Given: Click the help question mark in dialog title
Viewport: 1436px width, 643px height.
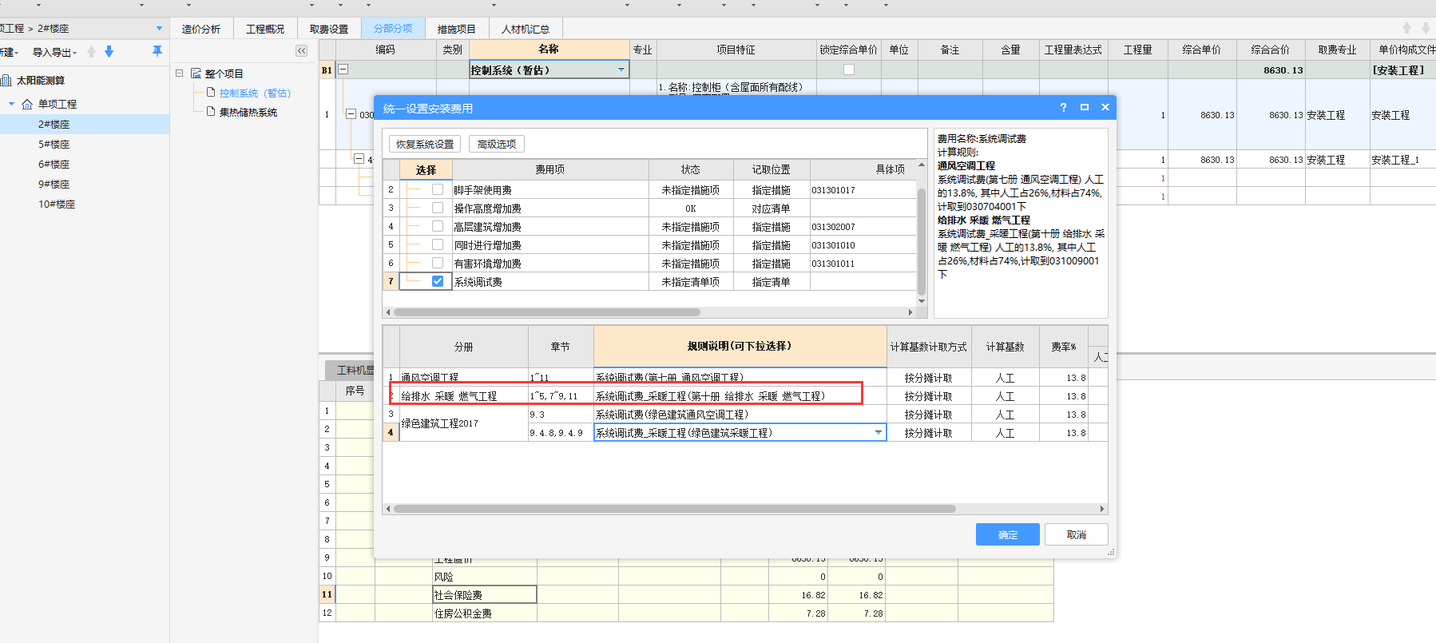Looking at the screenshot, I should coord(1063,107).
